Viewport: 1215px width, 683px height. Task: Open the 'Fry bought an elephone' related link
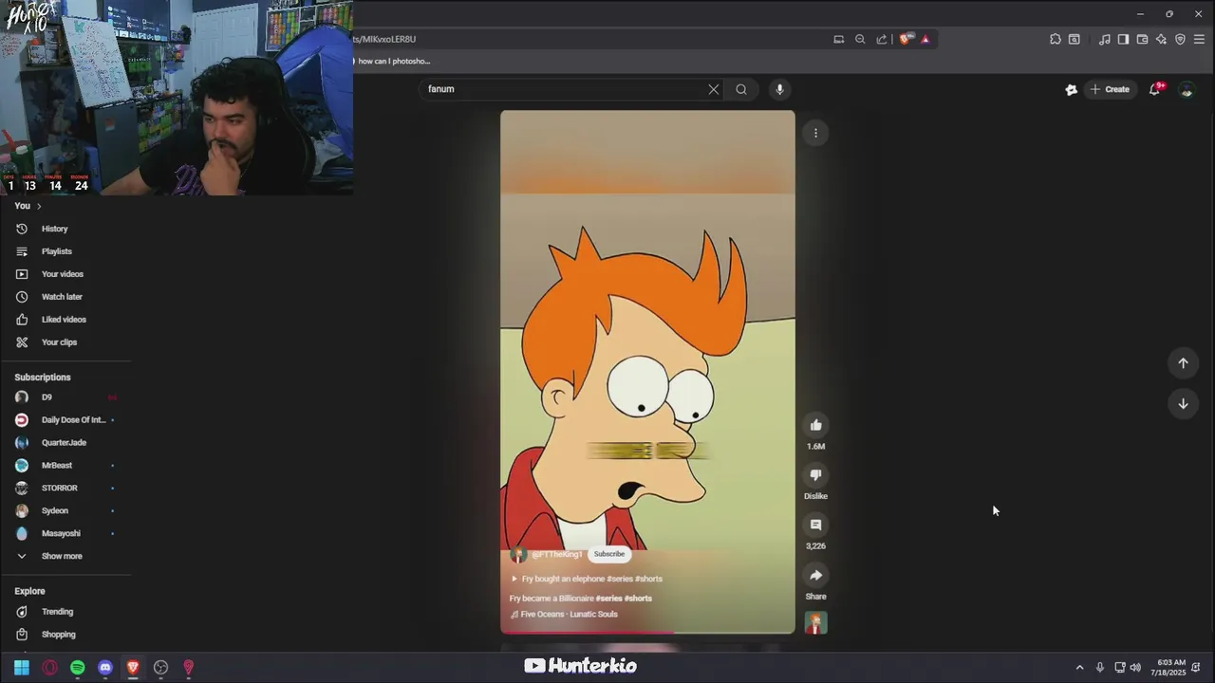tap(587, 579)
